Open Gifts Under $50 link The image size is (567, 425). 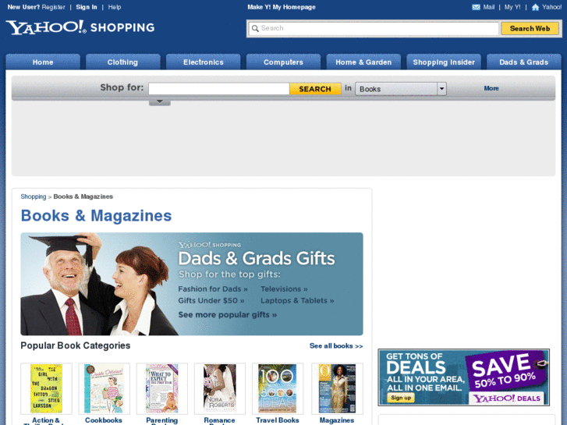(x=211, y=300)
